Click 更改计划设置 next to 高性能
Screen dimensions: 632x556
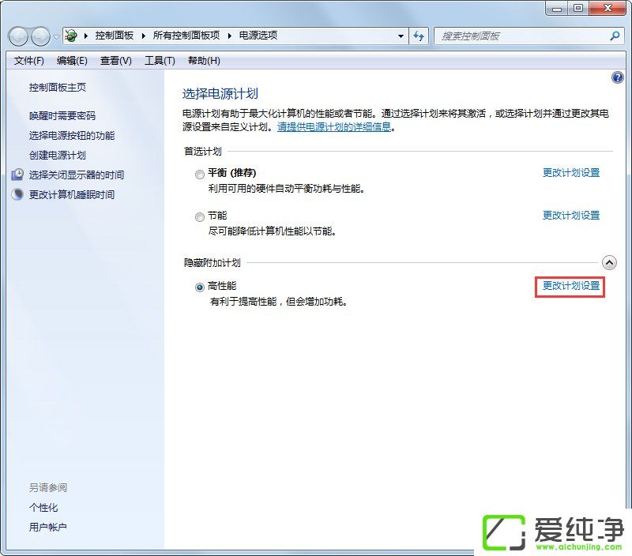(x=570, y=287)
